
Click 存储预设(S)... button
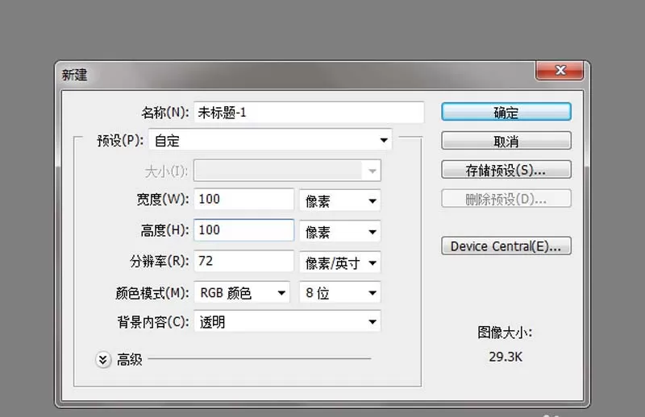[x=506, y=170]
